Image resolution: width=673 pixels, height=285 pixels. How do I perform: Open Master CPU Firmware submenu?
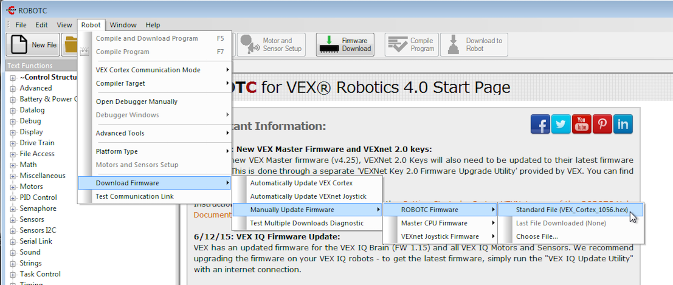(x=440, y=223)
